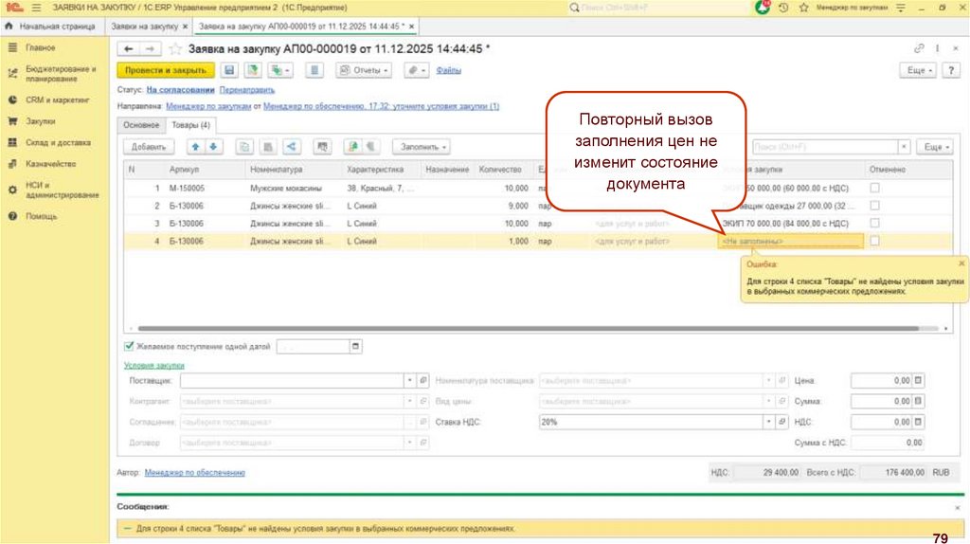Viewport: 970px width, 544px height.
Task: Click the favorites star in title bar
Action: tap(803, 7)
